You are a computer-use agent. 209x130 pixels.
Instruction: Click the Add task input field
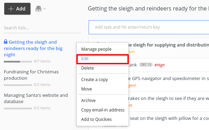pos(149,27)
